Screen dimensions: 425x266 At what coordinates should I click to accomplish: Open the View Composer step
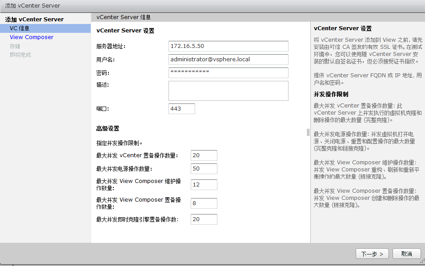[x=32, y=37]
